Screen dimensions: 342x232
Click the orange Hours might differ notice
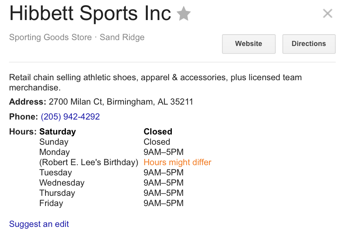pos(177,162)
